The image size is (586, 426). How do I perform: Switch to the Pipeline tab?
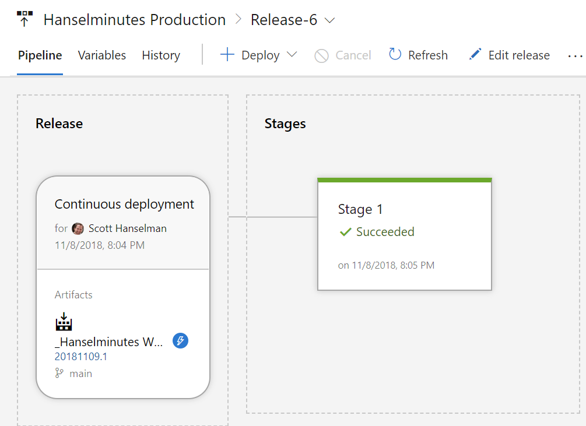40,55
